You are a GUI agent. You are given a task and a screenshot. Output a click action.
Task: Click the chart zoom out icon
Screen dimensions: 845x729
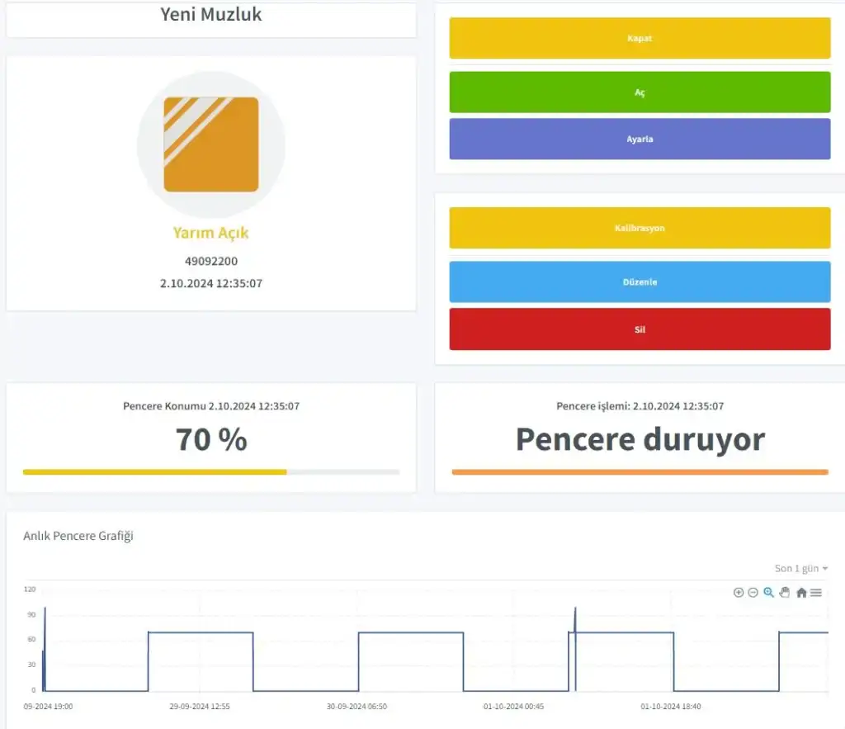(753, 593)
